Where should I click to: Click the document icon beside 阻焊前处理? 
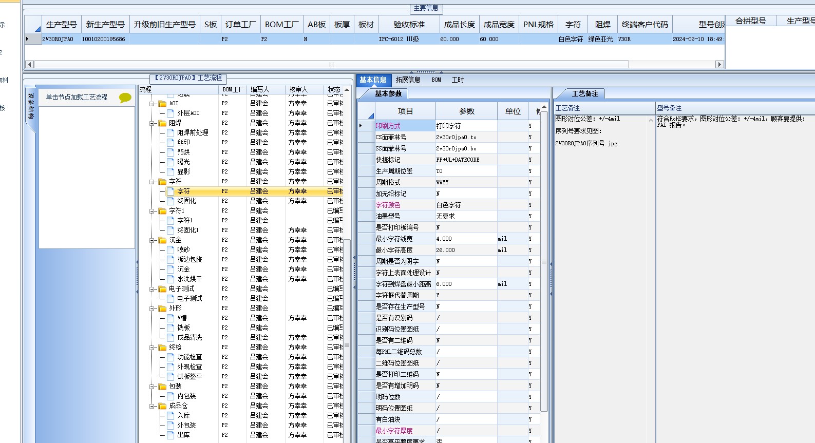tap(170, 132)
